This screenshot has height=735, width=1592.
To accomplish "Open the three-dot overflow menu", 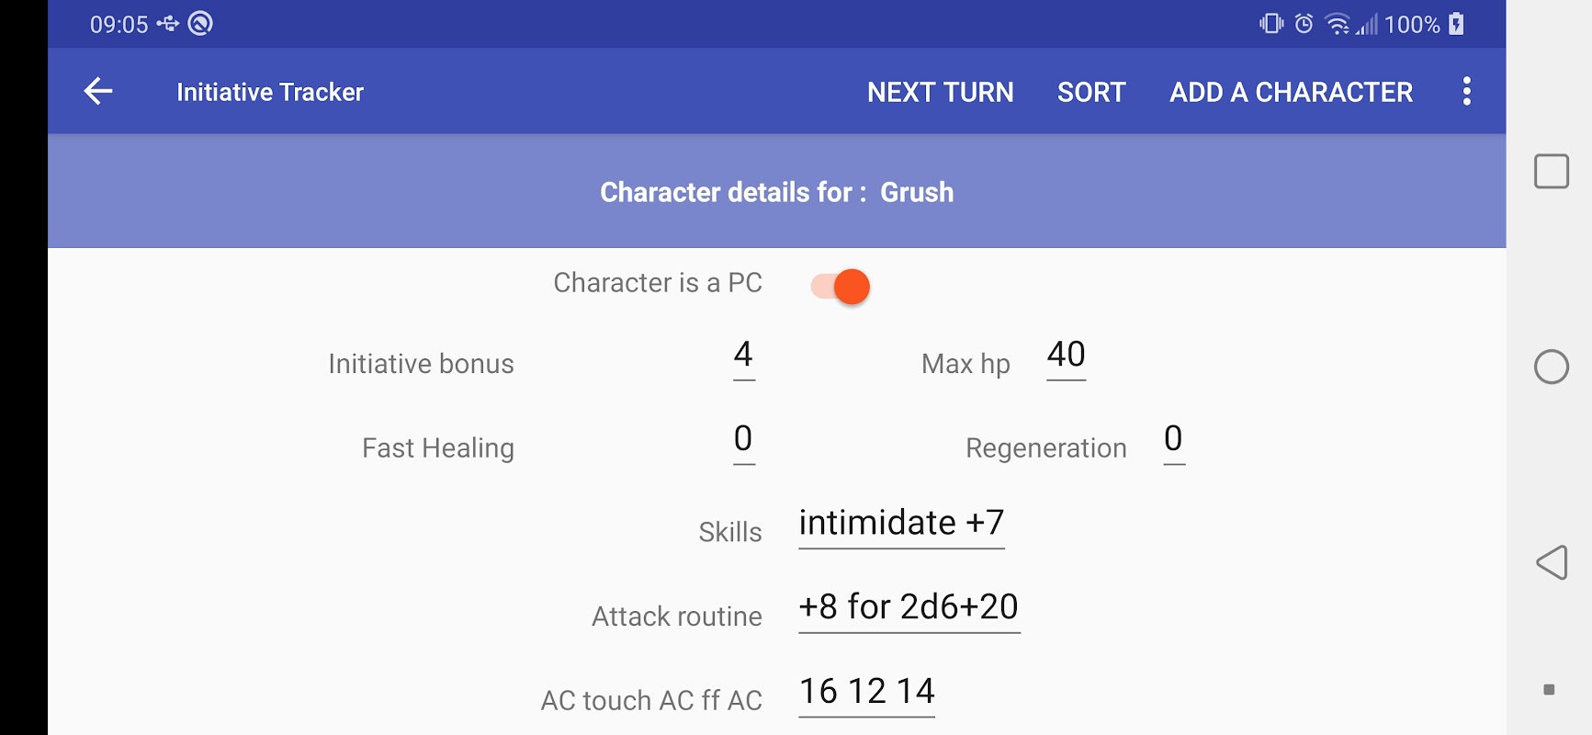I will [1466, 91].
